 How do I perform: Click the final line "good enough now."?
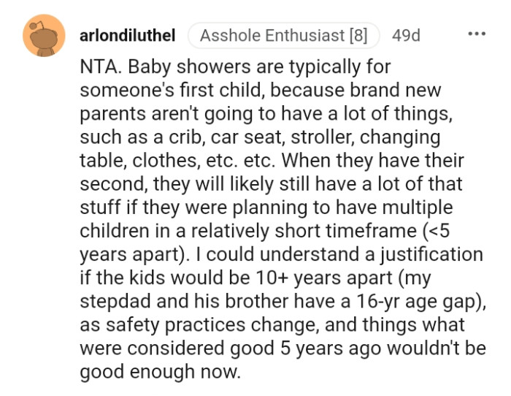[159, 371]
